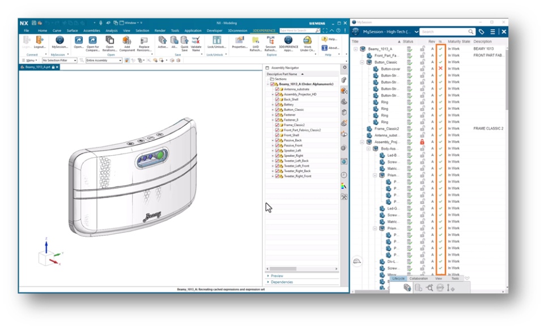Open the Menu button in selection bar
Viewport: 544px width, 329px height.
click(29, 61)
